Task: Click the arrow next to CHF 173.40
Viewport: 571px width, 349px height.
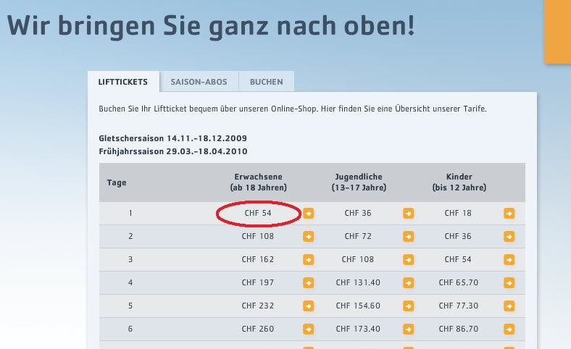Action: (x=409, y=329)
